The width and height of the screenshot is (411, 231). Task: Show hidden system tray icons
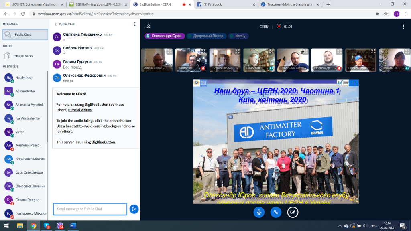[x=340, y=226]
